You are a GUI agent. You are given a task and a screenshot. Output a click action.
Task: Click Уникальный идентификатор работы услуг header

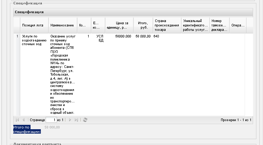point(195,25)
